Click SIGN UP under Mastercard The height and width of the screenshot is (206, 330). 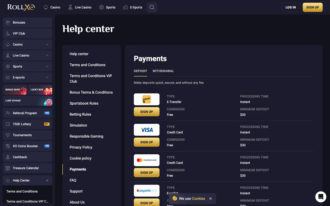(147, 173)
